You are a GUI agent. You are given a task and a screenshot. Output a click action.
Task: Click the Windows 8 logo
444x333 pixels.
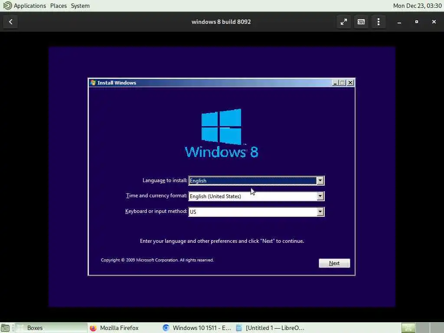pyautogui.click(x=222, y=134)
